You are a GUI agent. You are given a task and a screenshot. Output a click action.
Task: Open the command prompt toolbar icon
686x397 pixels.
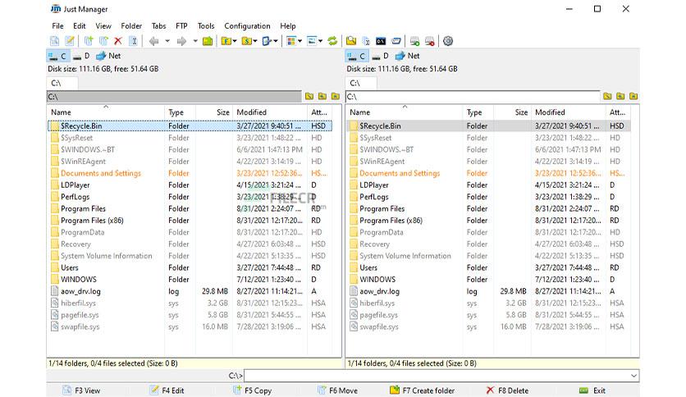pos(381,41)
